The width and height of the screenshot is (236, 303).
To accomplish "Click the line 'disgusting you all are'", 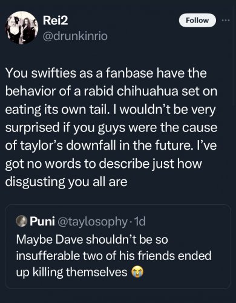I will tap(66, 182).
